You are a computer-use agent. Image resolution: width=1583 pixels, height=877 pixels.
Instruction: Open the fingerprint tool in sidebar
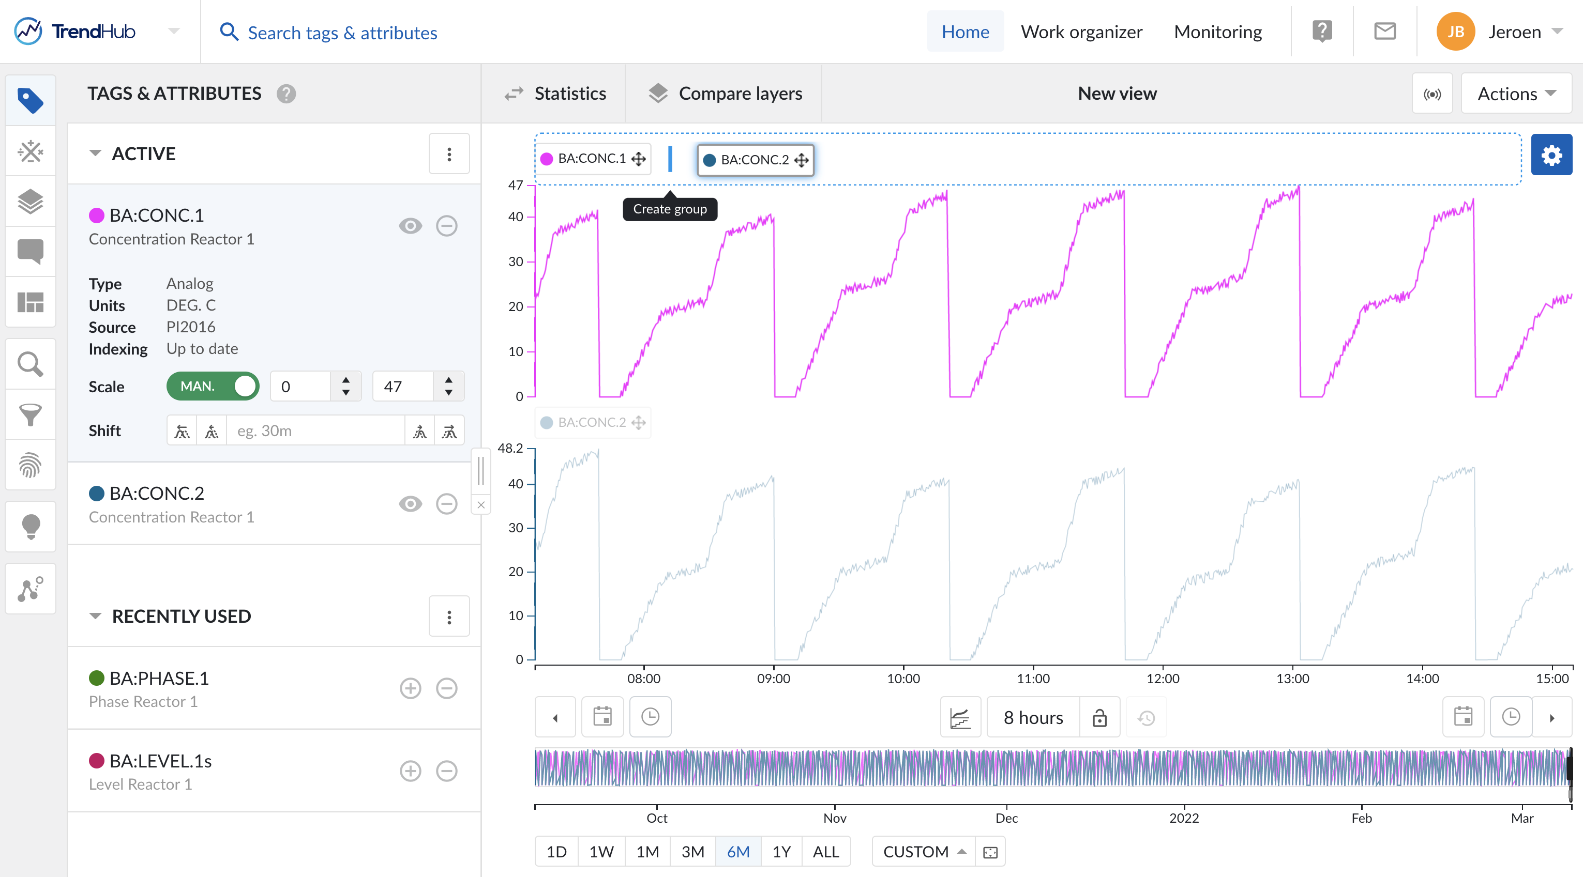tap(30, 465)
